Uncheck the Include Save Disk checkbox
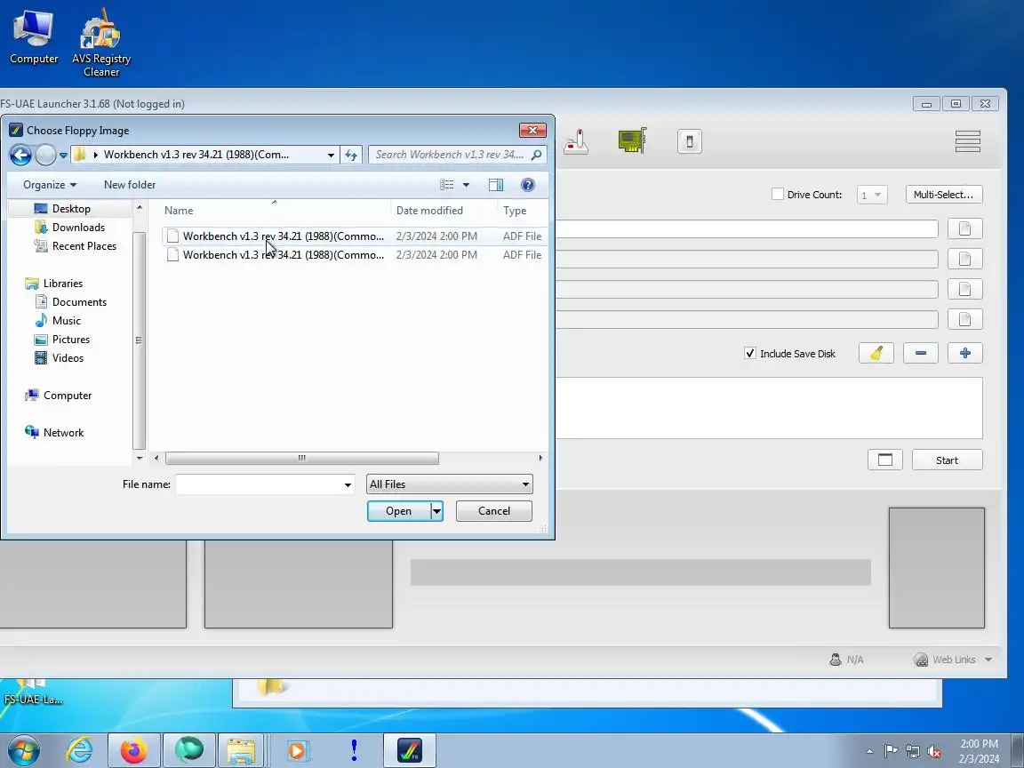The width and height of the screenshot is (1024, 768). [750, 353]
